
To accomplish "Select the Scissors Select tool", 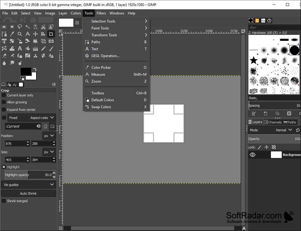I will coord(43,27).
